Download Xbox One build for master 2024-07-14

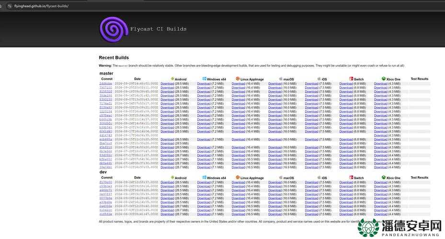click(x=381, y=163)
